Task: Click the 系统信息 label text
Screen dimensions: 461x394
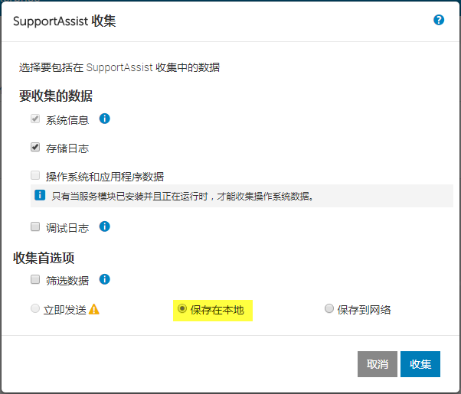Action: 67,120
